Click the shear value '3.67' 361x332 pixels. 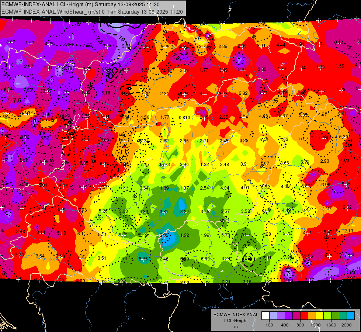(x=204, y=94)
